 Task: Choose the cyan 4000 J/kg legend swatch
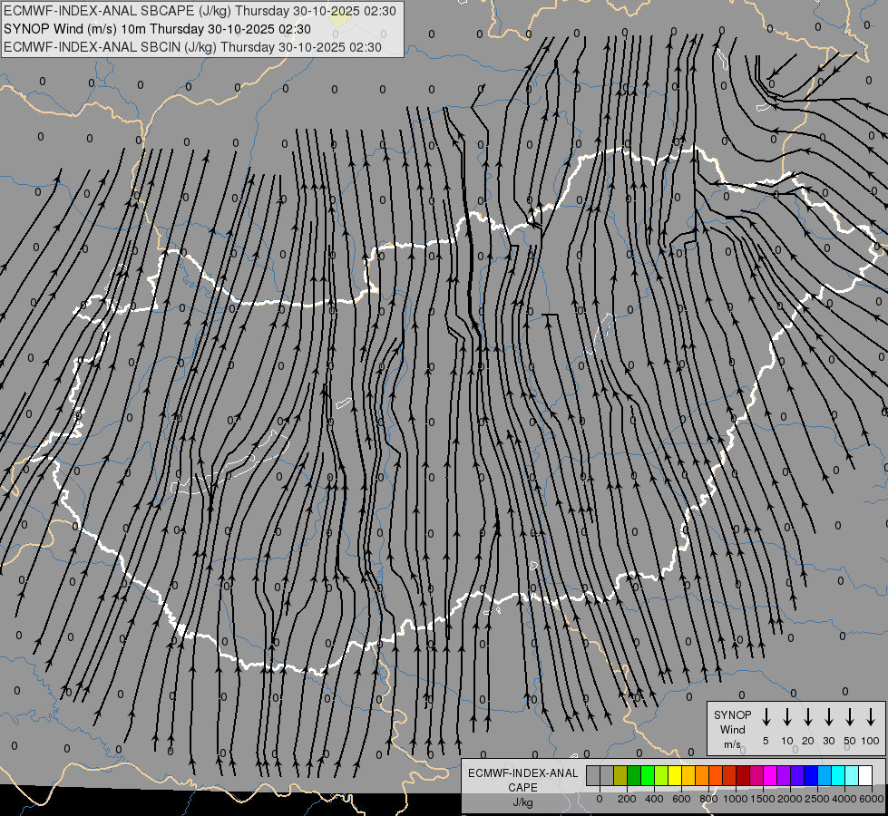(x=839, y=775)
